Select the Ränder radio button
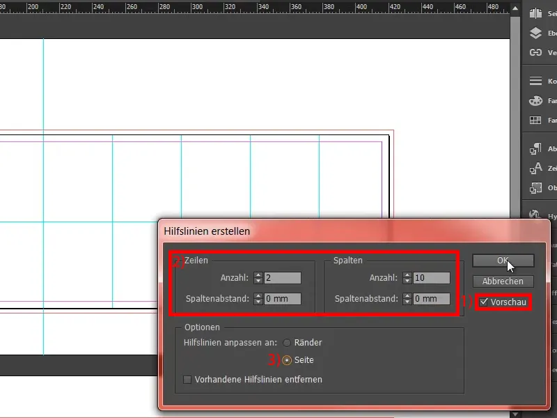 coord(287,343)
